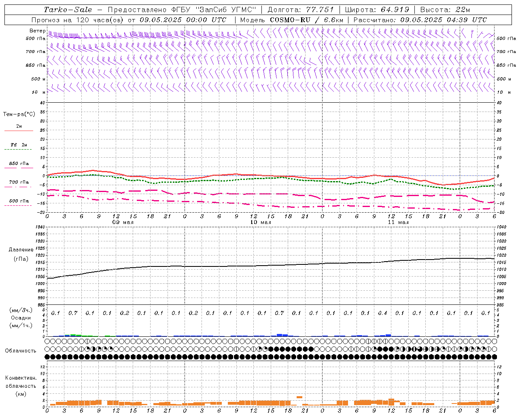Click the (мм/3ч.) units label

(x=20, y=310)
